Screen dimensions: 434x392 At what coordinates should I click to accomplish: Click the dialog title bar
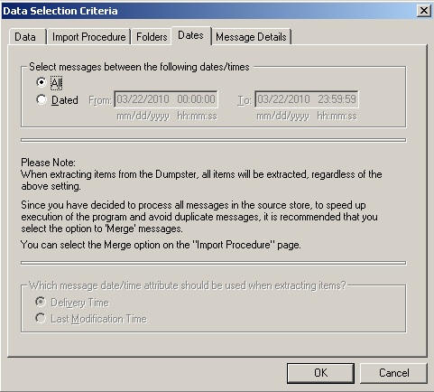208,11
